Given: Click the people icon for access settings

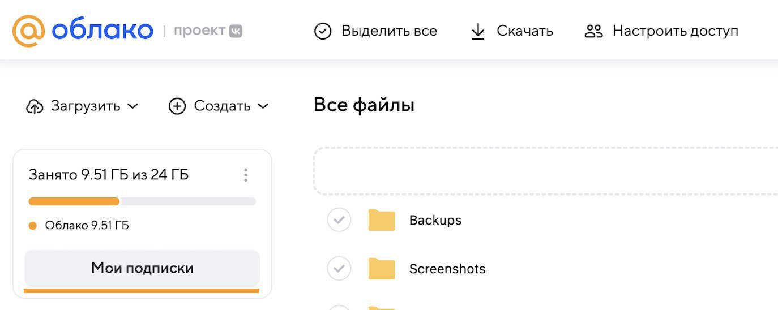Looking at the screenshot, I should pos(593,31).
